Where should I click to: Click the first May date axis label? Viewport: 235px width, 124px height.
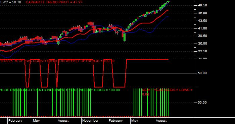pyautogui.click(x=36, y=121)
